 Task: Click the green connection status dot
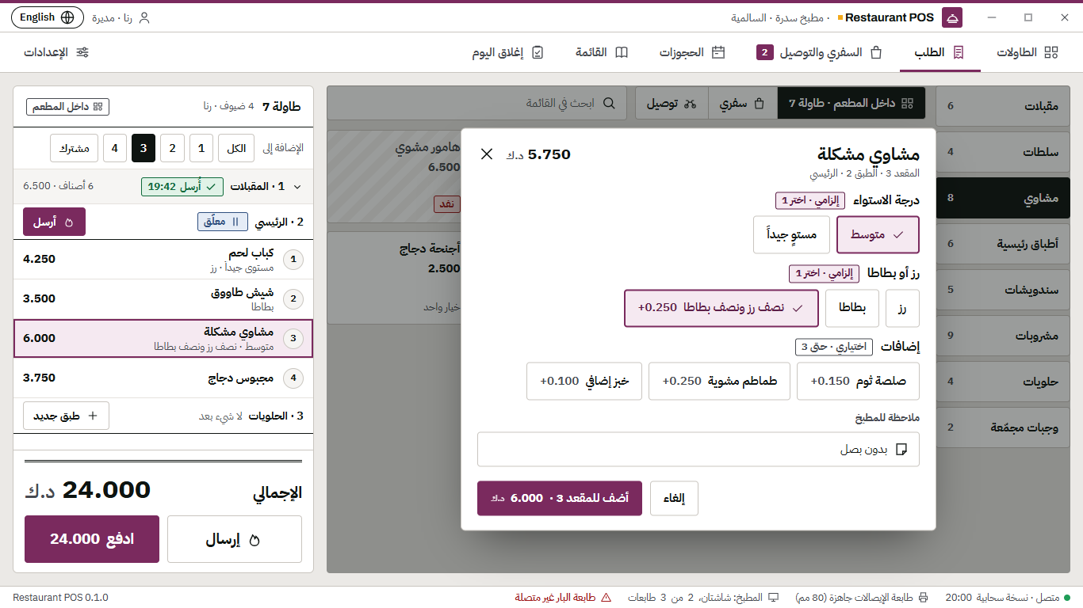1067,598
